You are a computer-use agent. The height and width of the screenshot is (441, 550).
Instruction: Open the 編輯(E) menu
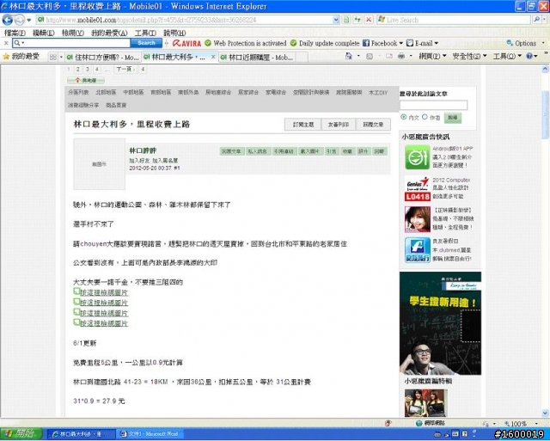tap(44, 33)
